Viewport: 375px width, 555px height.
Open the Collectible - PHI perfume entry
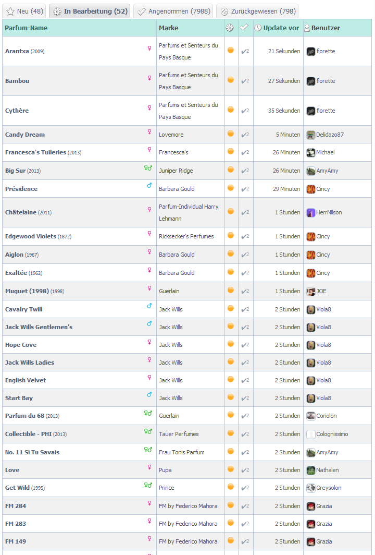(x=28, y=434)
